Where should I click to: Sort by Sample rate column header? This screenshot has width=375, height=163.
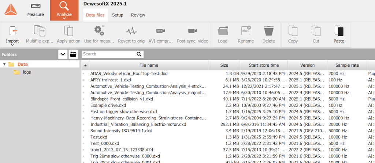coord(347,65)
